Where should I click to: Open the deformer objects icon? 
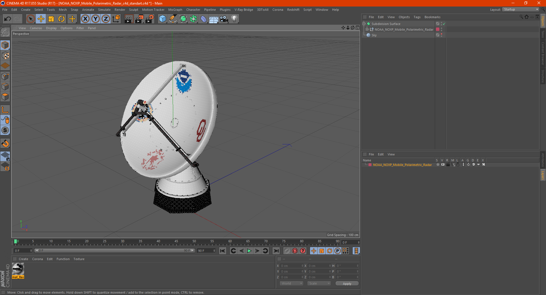[x=204, y=19]
